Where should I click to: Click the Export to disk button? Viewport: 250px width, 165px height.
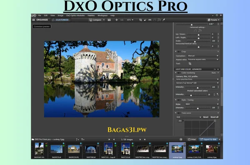[208, 140]
